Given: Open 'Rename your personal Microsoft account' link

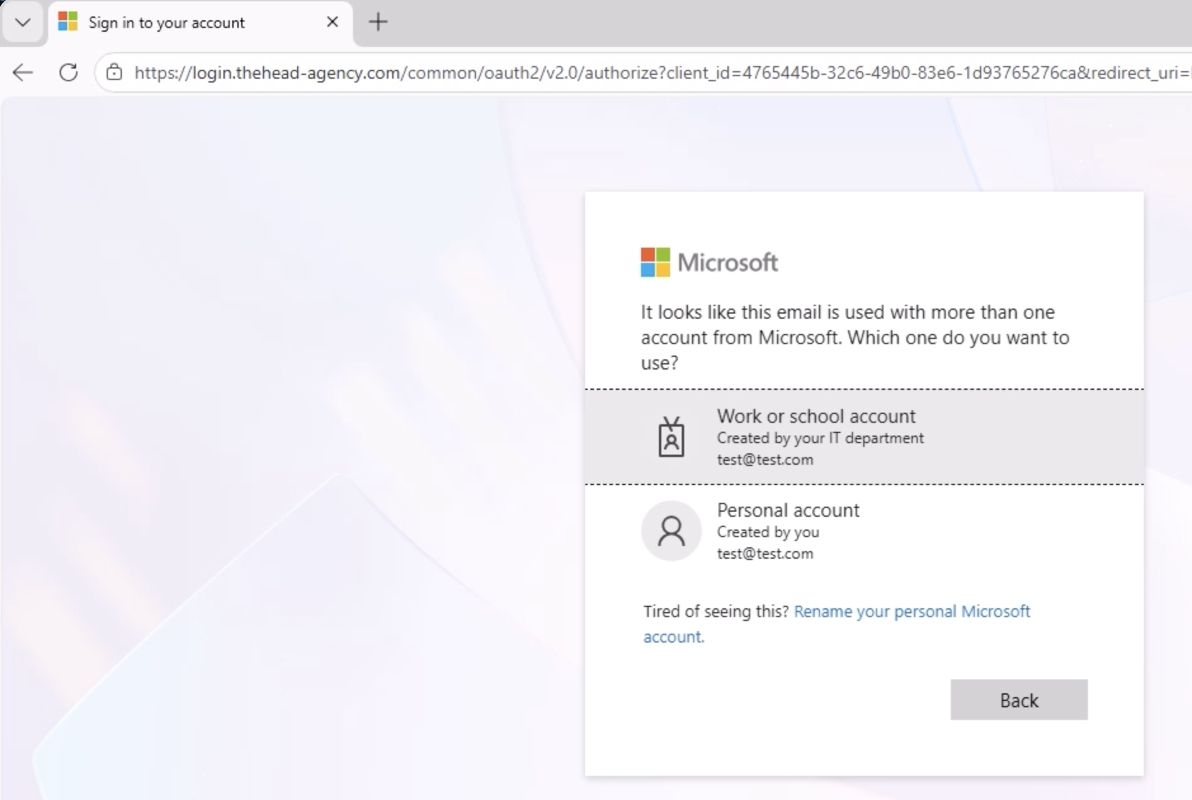Looking at the screenshot, I should pyautogui.click(x=911, y=611).
